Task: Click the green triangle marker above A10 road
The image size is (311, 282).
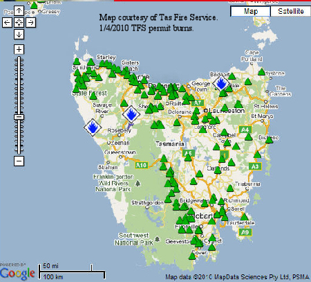Action: click(x=164, y=159)
